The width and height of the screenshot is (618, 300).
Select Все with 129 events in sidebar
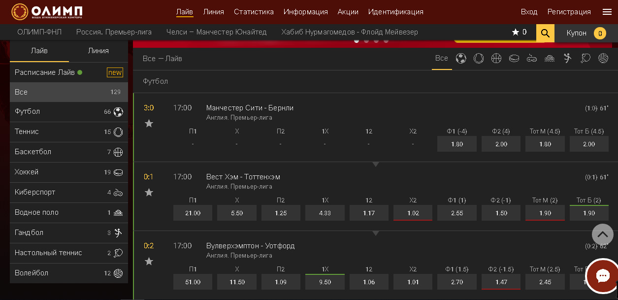[x=69, y=92]
